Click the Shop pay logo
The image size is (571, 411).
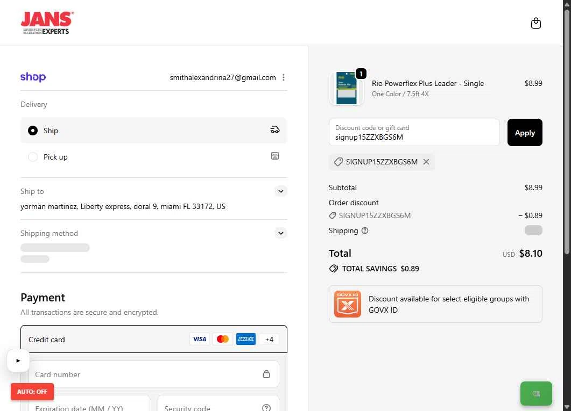click(x=33, y=77)
